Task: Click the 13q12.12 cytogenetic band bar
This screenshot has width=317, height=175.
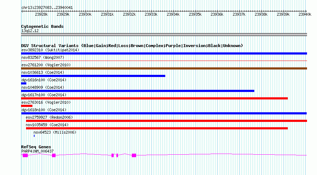Action: 164,35
